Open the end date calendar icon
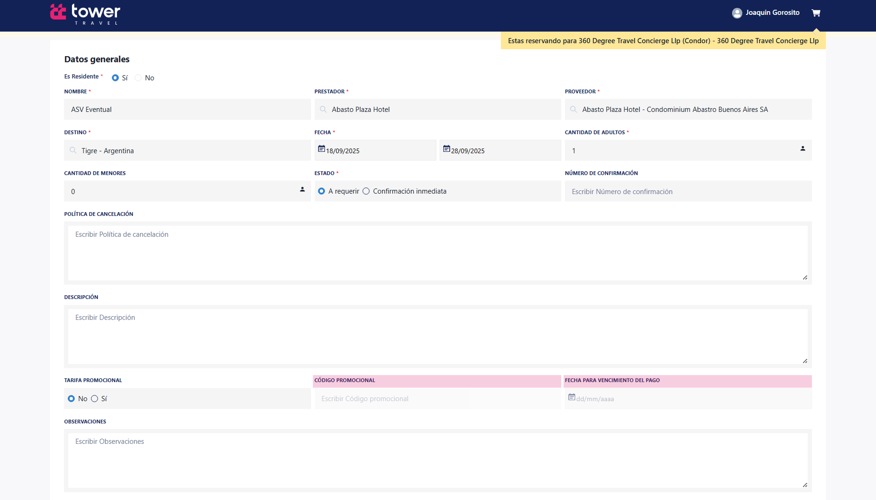 (x=446, y=149)
